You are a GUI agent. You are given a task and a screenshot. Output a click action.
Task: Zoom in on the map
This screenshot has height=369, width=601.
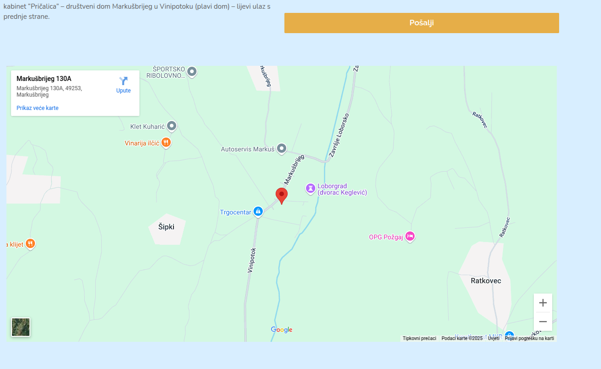click(x=543, y=303)
